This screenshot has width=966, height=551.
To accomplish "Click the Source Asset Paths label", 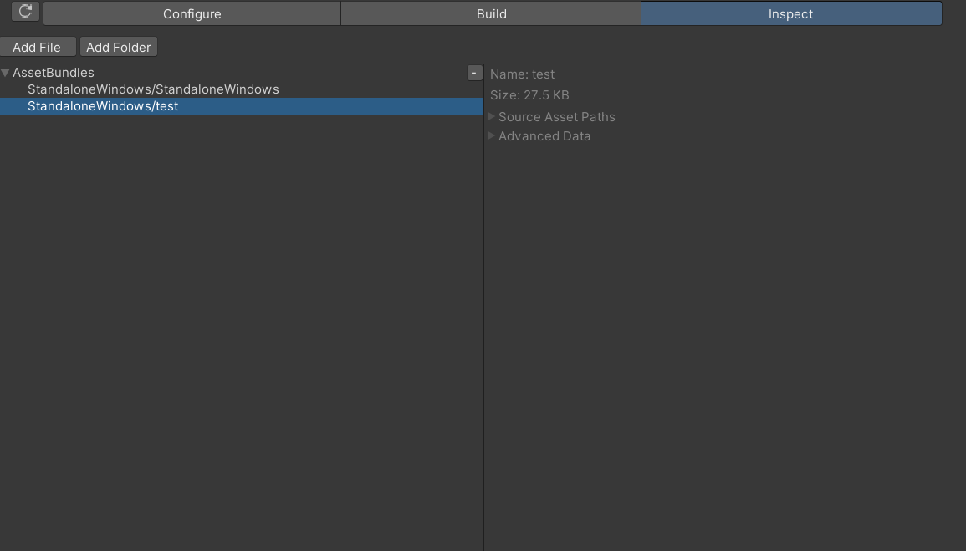I will point(556,117).
